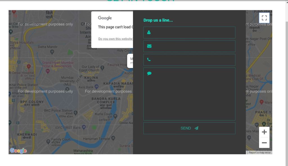
Task: Toggle the map fullscreen view button
Action: (264, 18)
